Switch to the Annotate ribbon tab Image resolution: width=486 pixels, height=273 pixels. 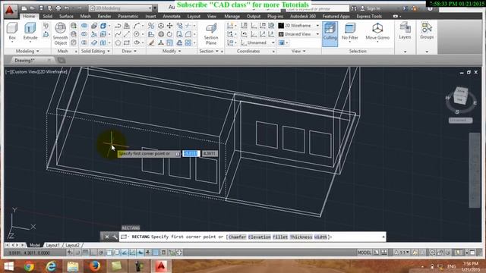[x=172, y=16]
